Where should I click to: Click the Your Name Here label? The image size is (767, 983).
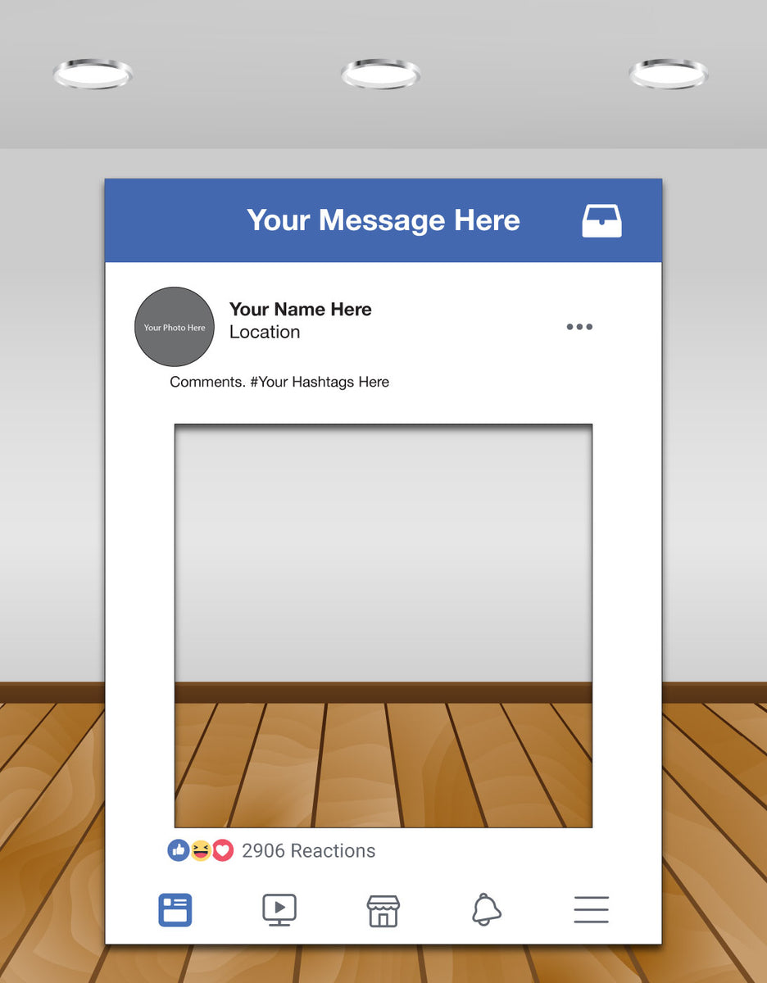coord(300,310)
